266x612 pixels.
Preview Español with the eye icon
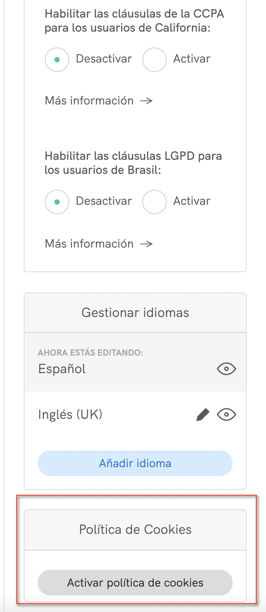[226, 369]
